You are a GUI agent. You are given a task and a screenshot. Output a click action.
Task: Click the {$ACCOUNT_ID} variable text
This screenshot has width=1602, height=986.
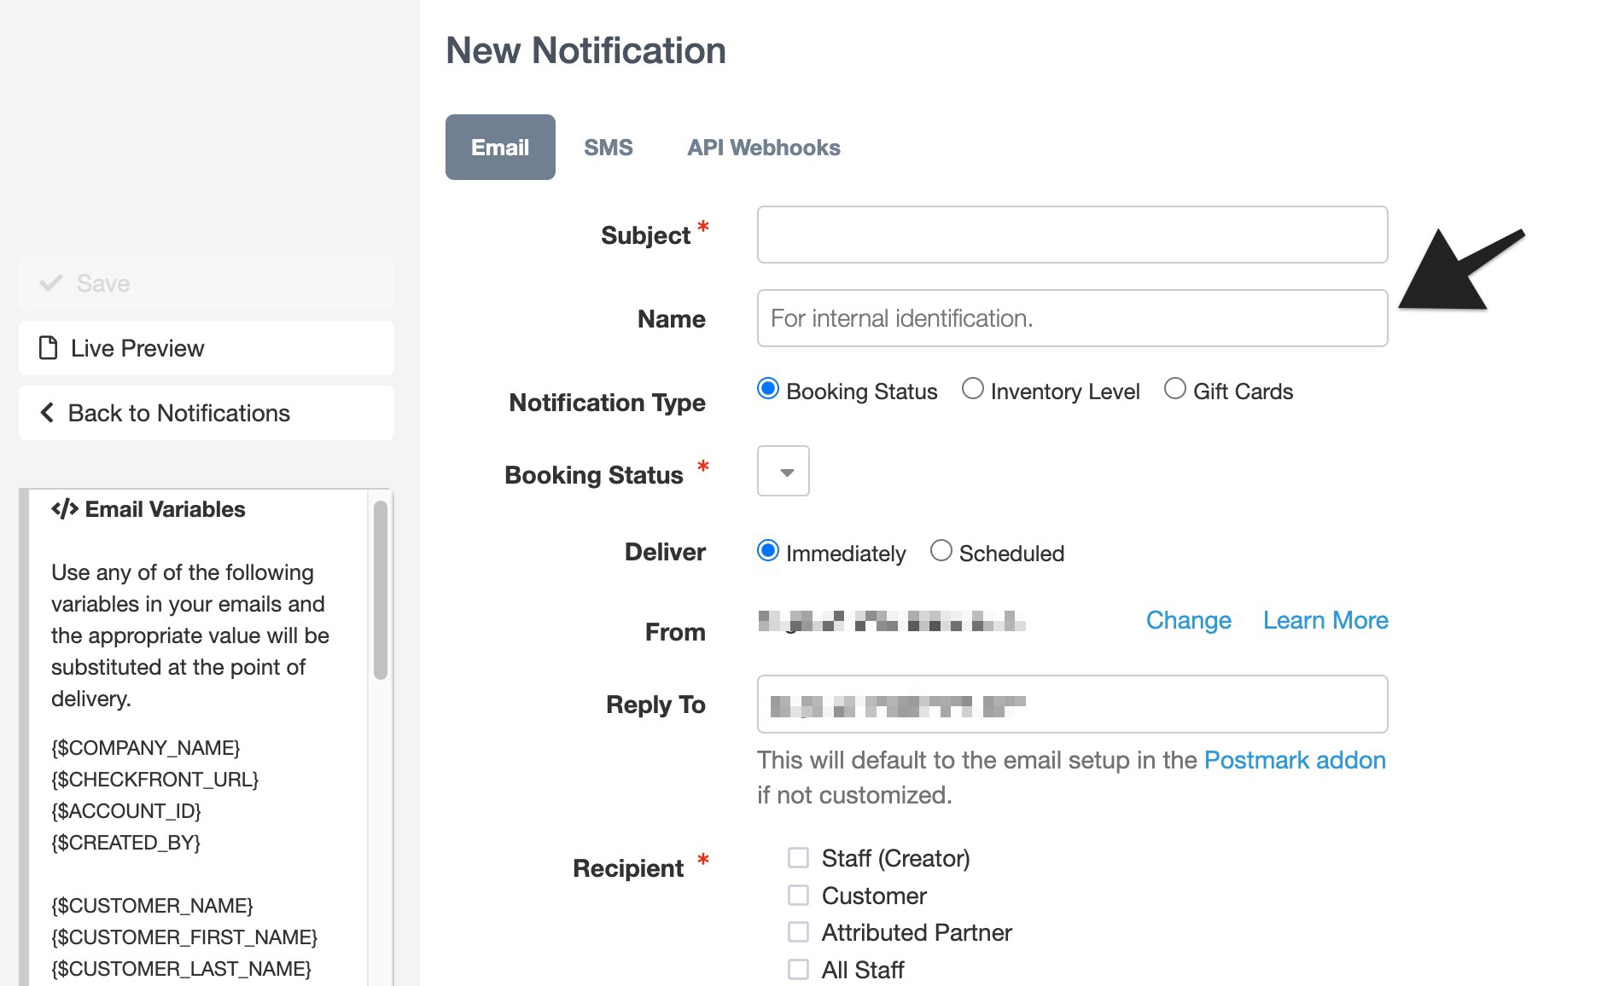[126, 811]
